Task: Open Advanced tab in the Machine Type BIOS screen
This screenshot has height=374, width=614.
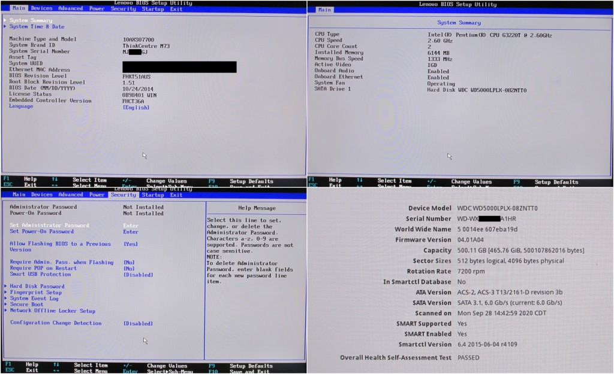Action: 71,8
